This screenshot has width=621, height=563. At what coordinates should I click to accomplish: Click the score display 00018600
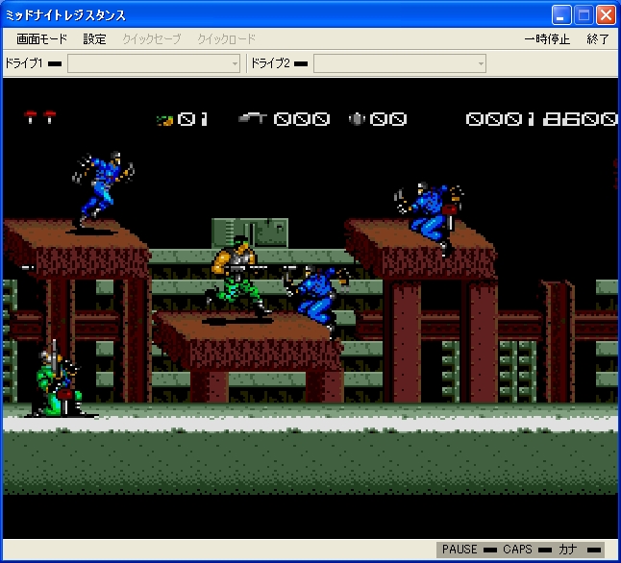tap(541, 119)
